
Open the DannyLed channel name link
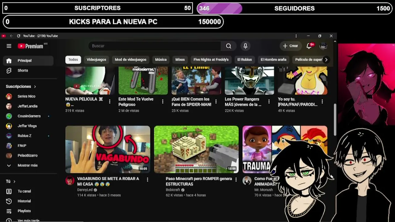(x=85, y=190)
